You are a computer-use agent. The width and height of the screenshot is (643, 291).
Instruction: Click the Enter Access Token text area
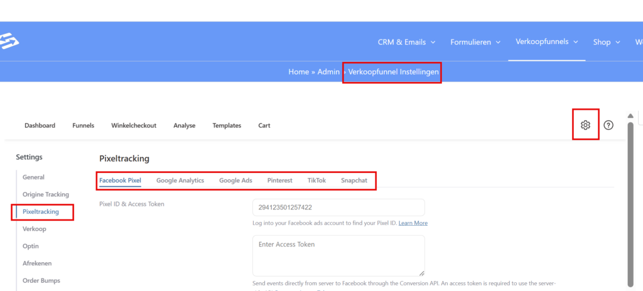pos(338,255)
